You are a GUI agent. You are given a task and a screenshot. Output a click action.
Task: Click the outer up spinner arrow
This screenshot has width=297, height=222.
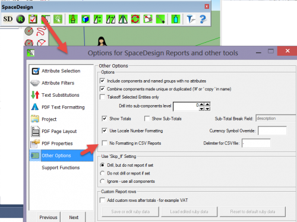pyautogui.click(x=207, y=104)
